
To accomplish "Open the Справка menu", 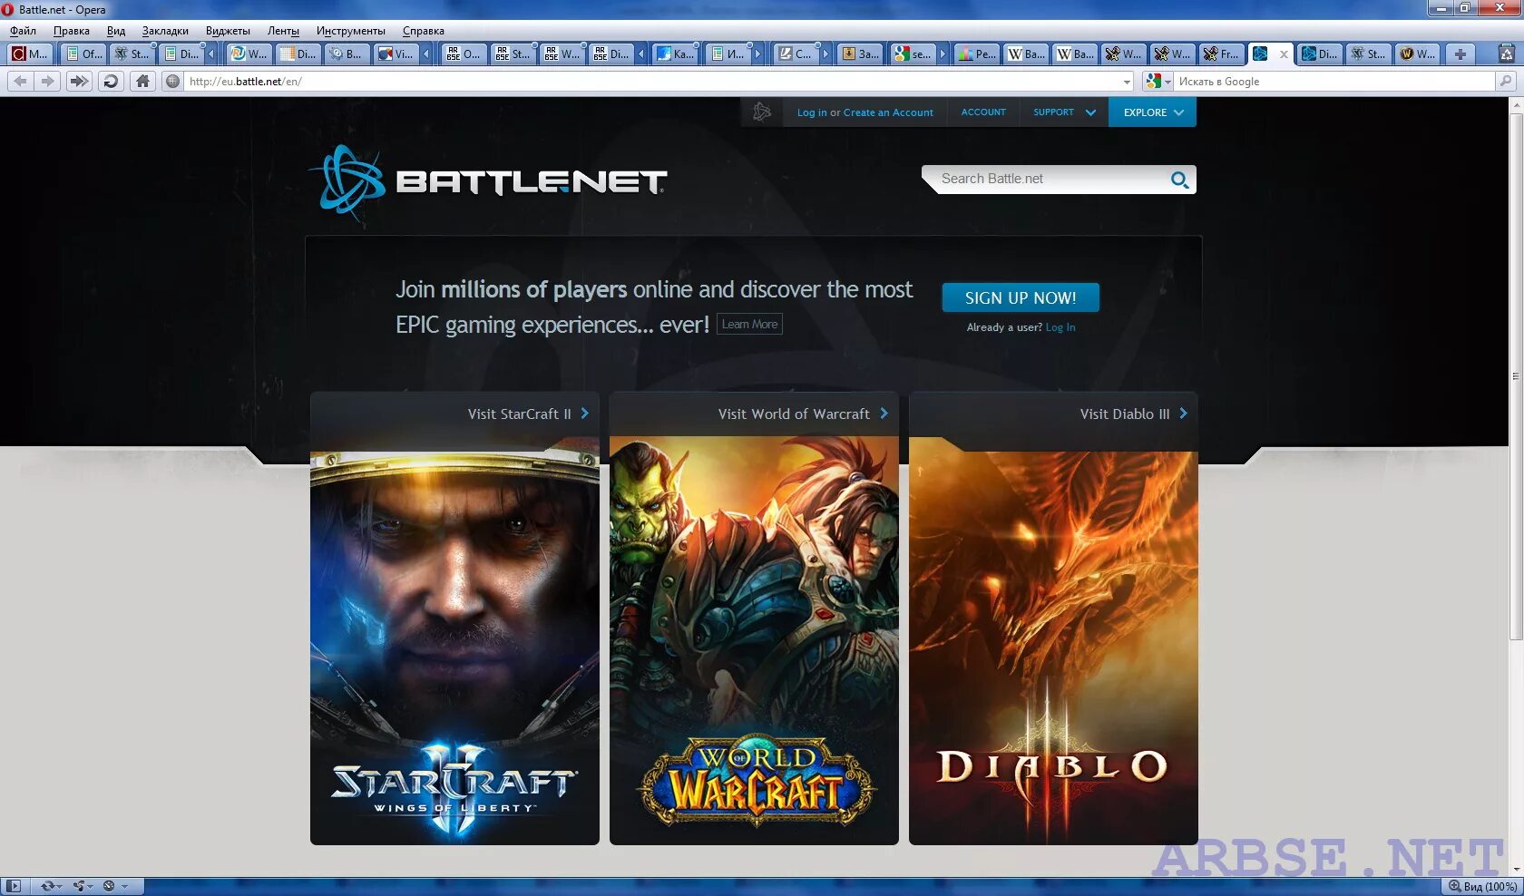I will (423, 31).
